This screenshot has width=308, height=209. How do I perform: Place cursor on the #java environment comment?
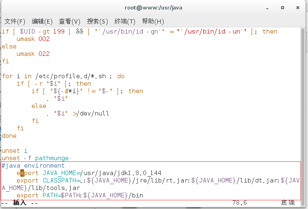(x=33, y=166)
